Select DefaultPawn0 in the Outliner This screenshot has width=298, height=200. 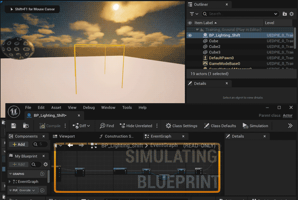(x=240, y=58)
